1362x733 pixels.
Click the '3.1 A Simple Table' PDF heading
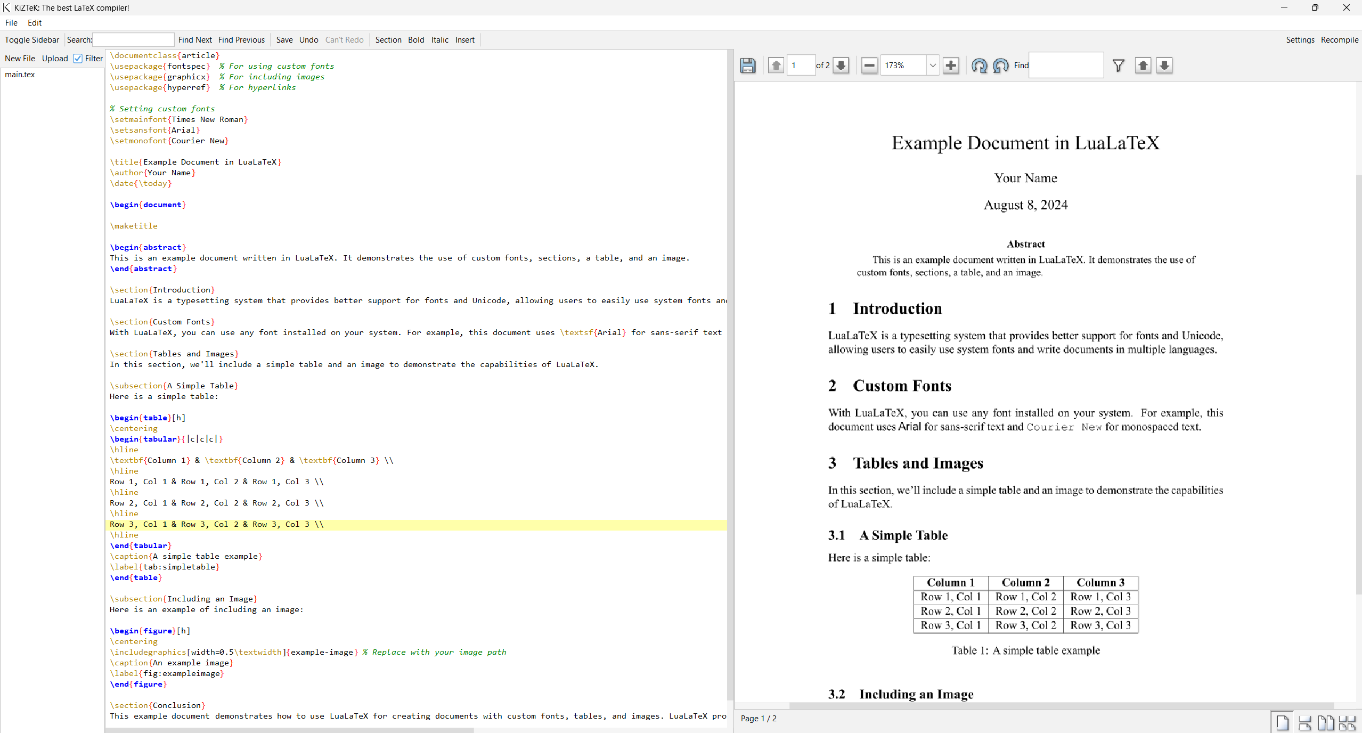point(888,535)
